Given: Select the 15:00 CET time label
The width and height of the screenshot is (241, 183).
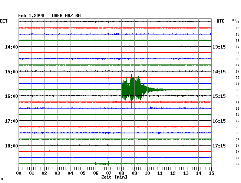Looking at the screenshot, I should pyautogui.click(x=11, y=72).
